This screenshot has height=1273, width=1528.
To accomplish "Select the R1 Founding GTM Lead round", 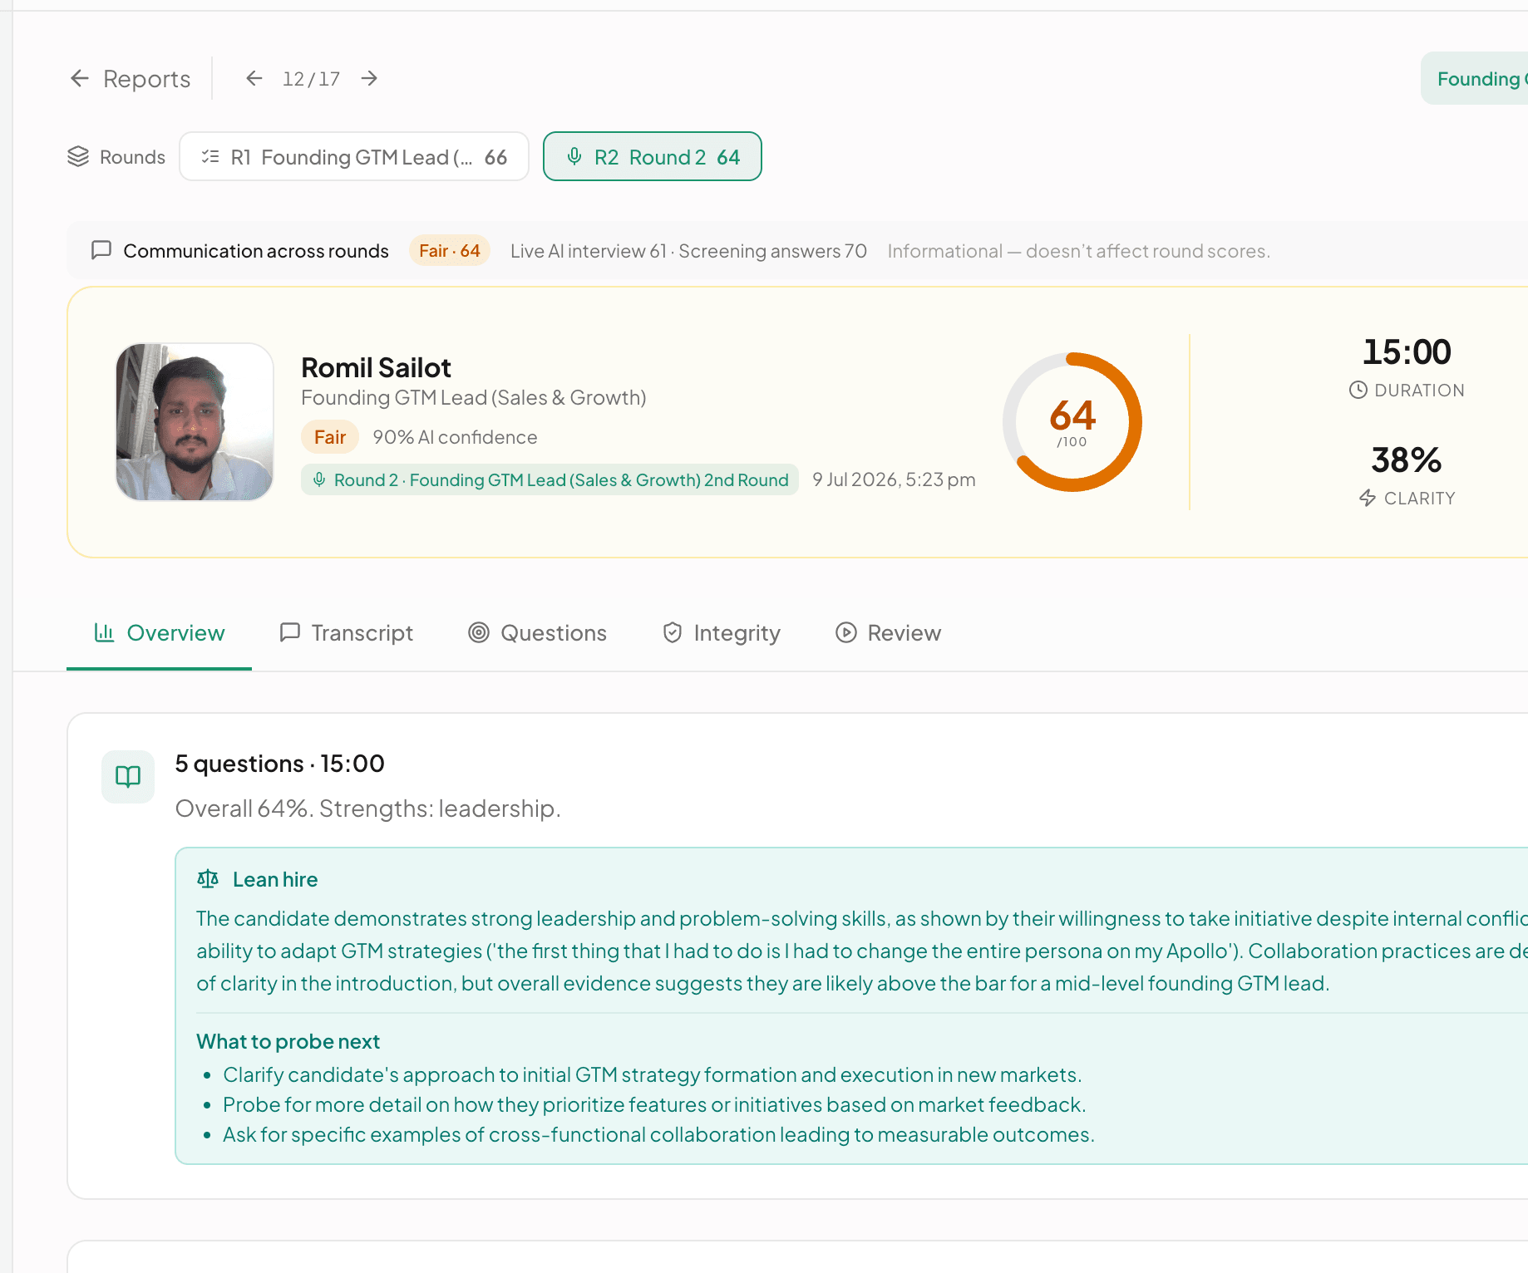I will [x=354, y=156].
